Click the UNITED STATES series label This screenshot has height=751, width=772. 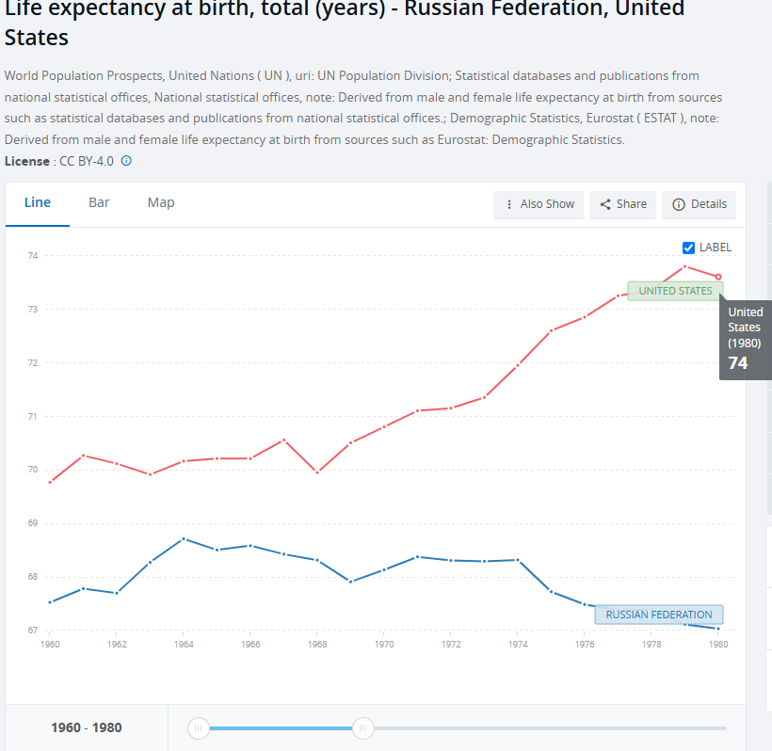pos(675,291)
